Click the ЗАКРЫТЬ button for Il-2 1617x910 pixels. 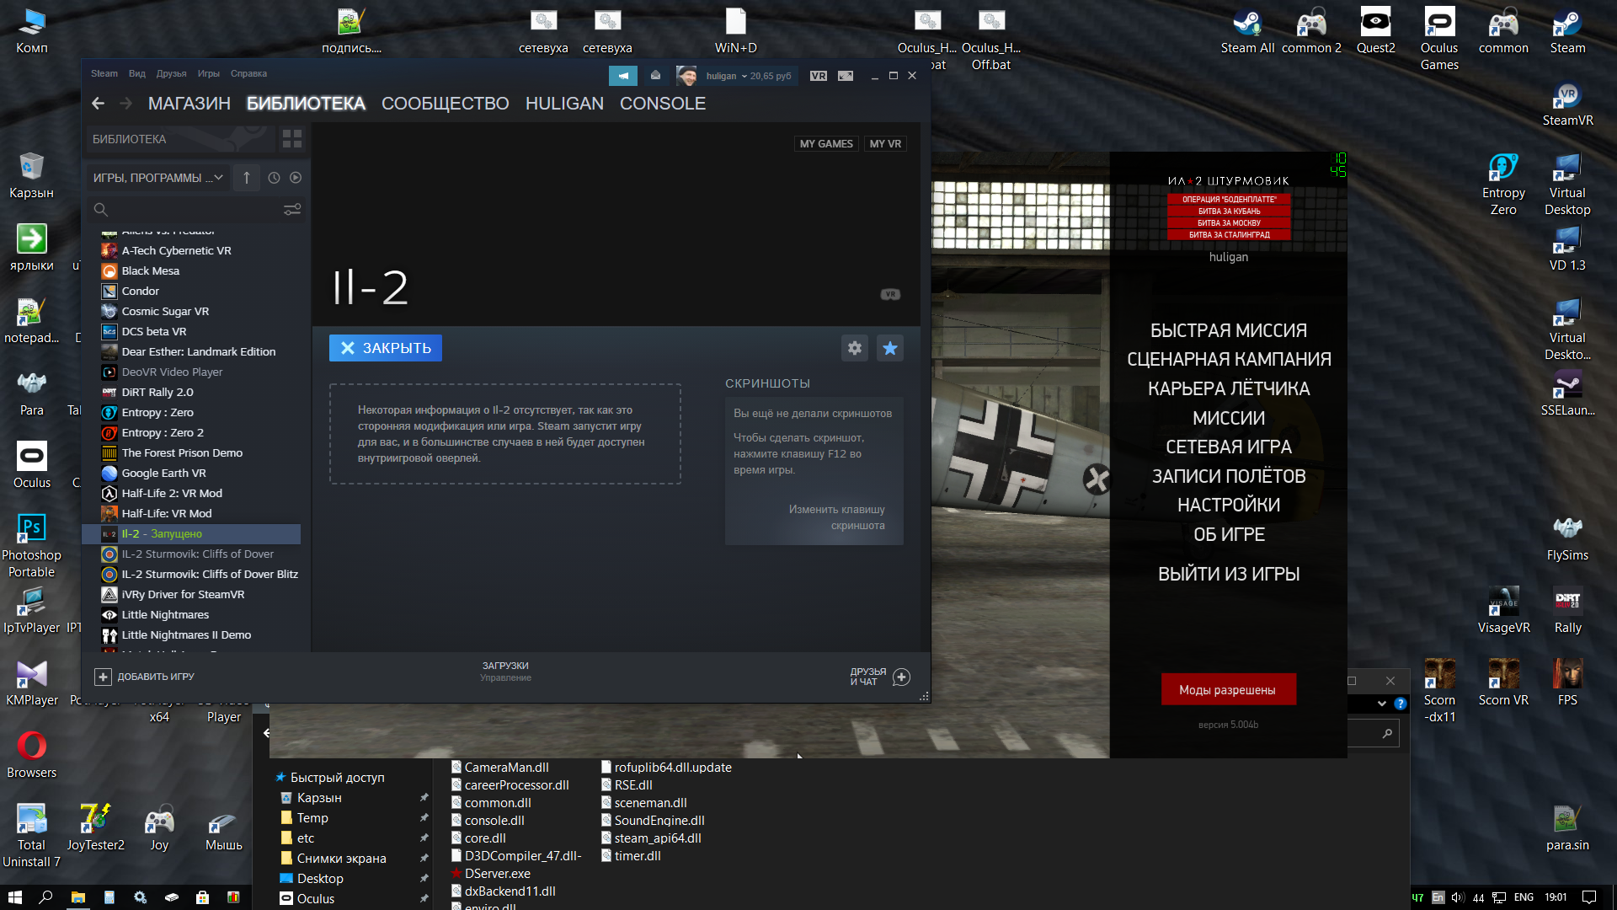click(386, 348)
